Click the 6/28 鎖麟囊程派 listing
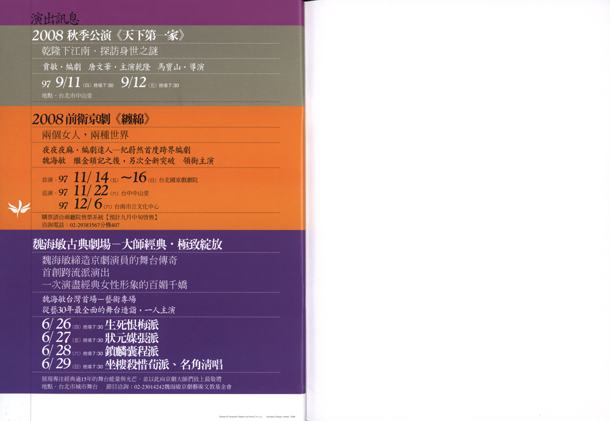Viewport: 610px width, 421px height. click(100, 351)
